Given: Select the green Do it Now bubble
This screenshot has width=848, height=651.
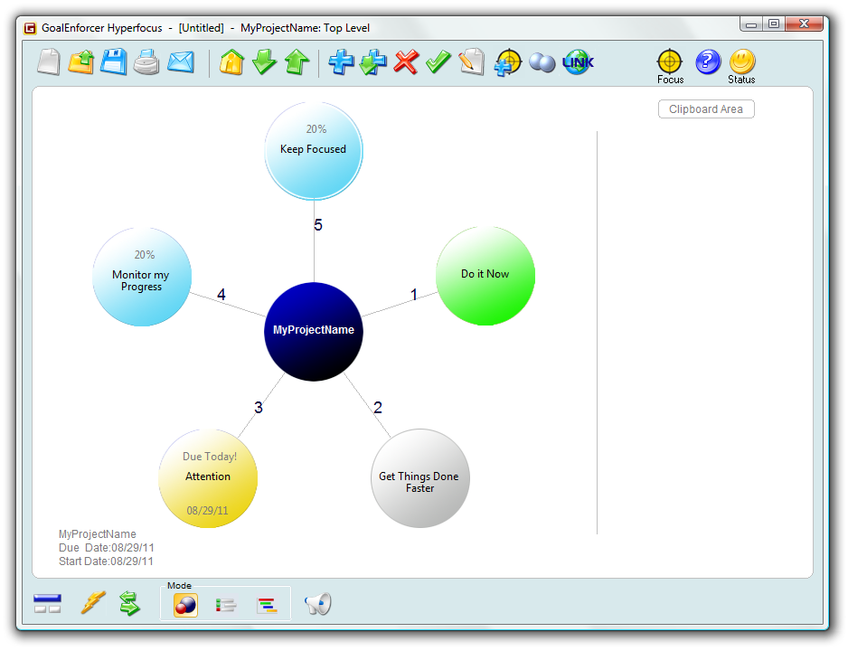Looking at the screenshot, I should [485, 276].
